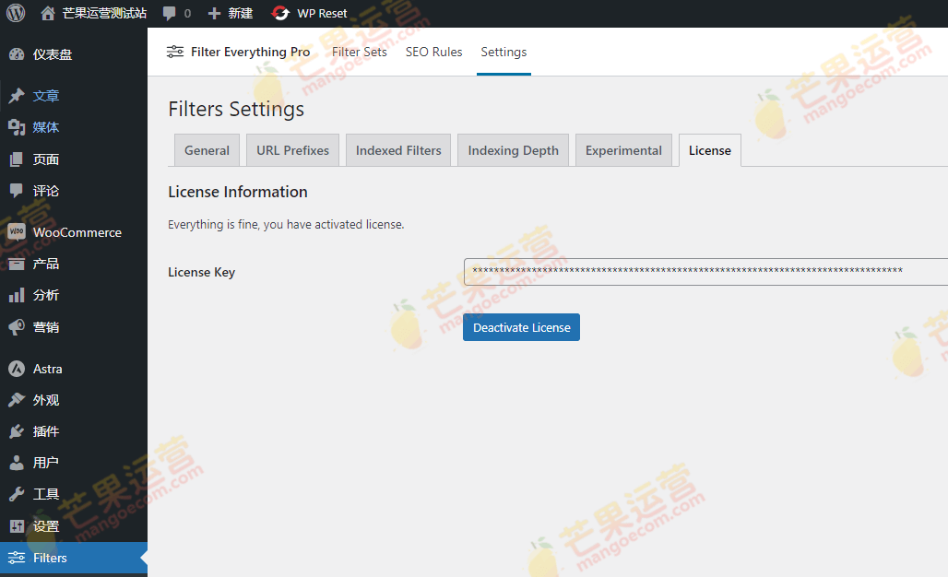
Task: Open the site home icon in admin bar
Action: tap(48, 13)
